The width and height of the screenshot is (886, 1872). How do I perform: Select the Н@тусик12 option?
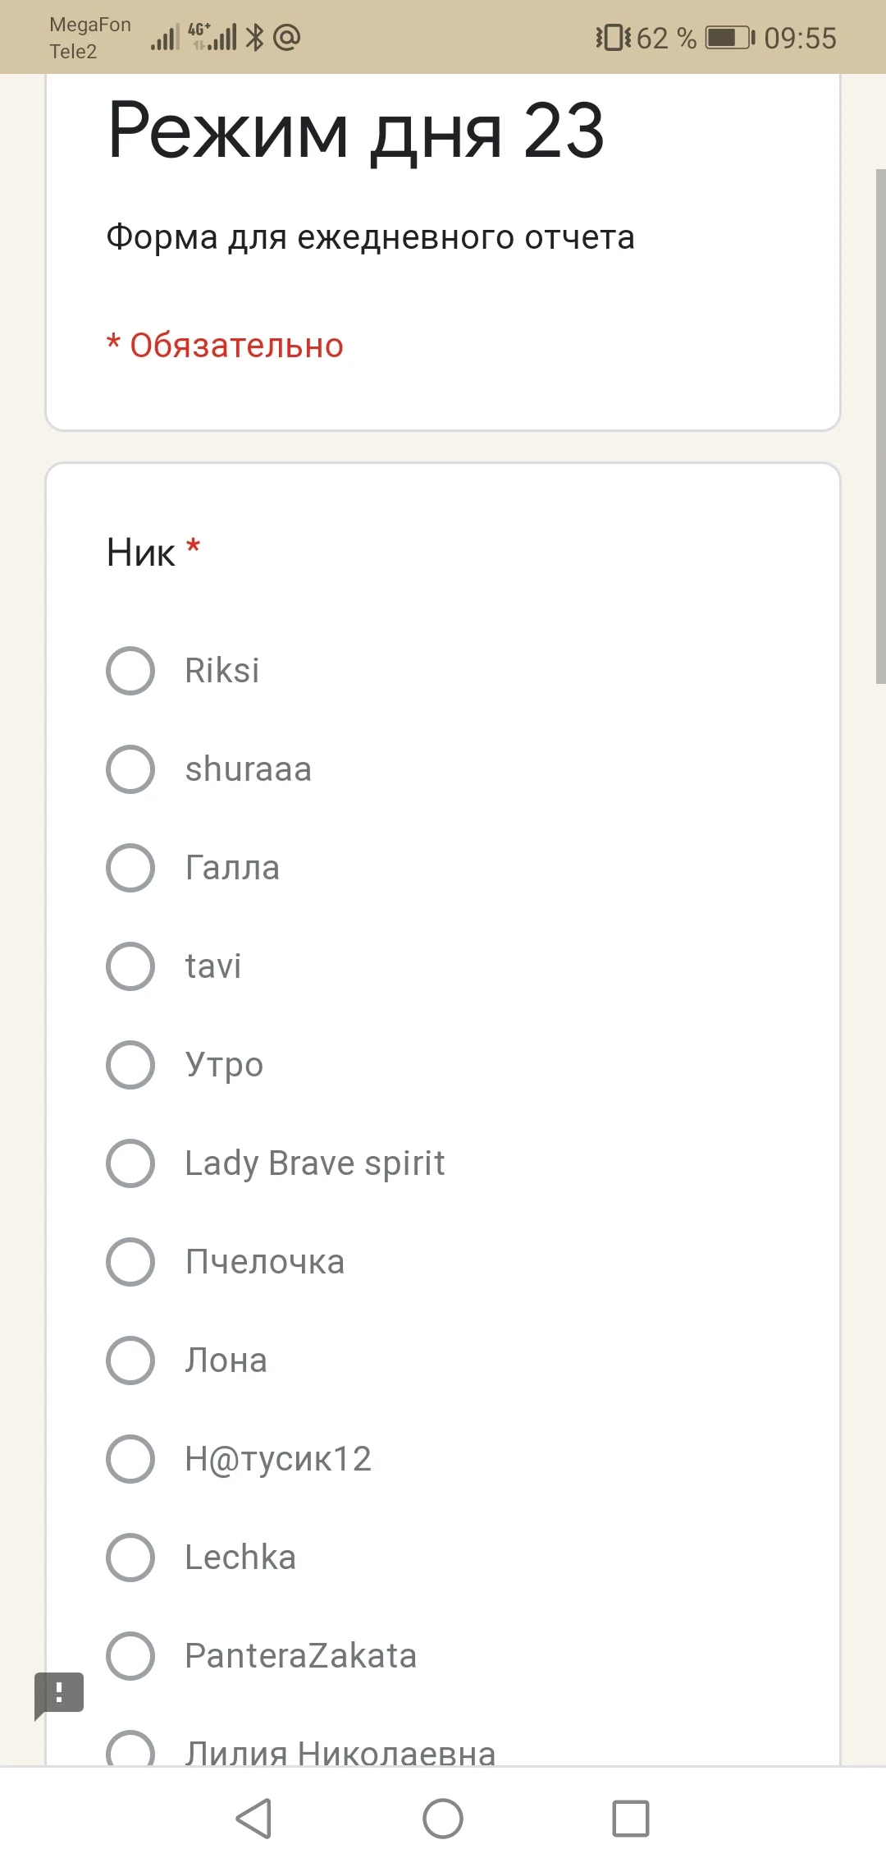click(x=130, y=1459)
